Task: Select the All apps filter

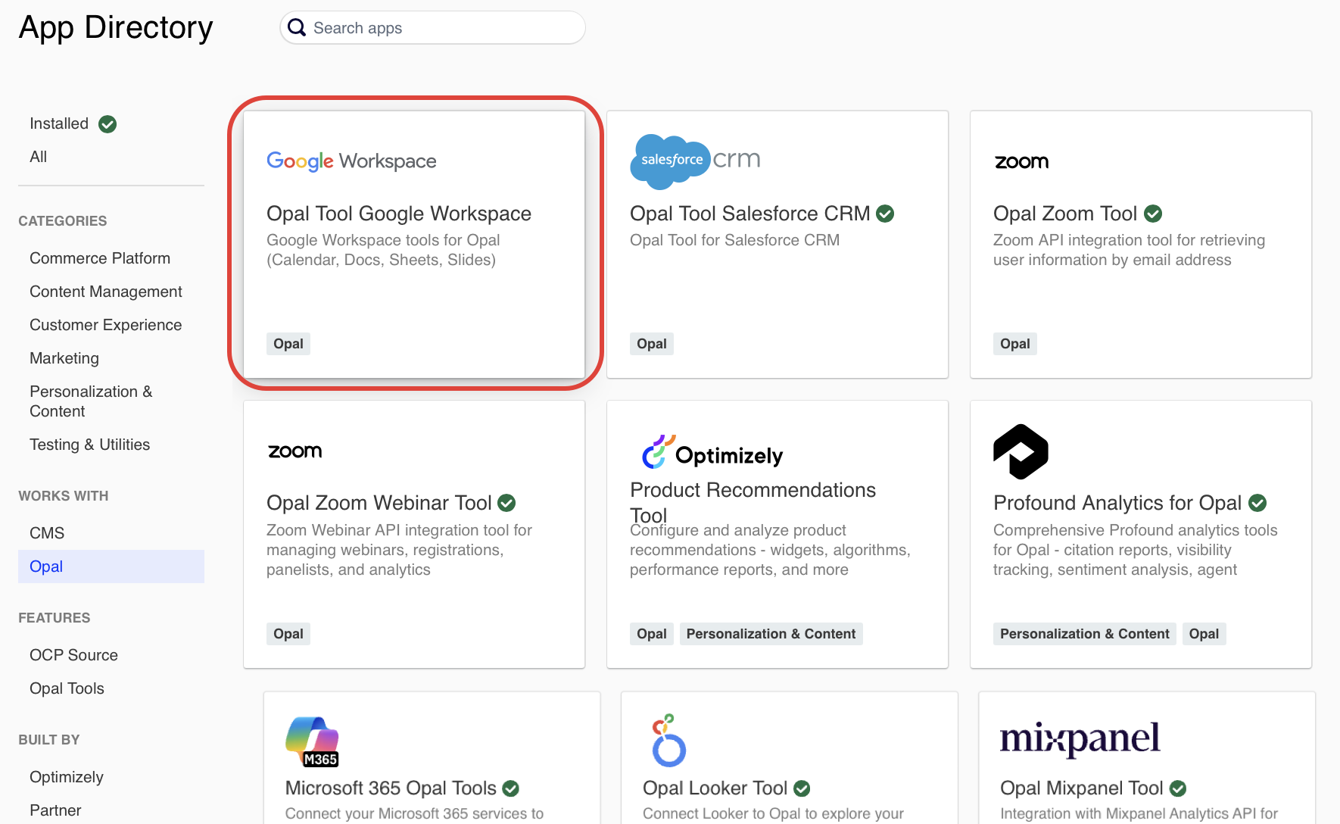Action: (x=38, y=157)
